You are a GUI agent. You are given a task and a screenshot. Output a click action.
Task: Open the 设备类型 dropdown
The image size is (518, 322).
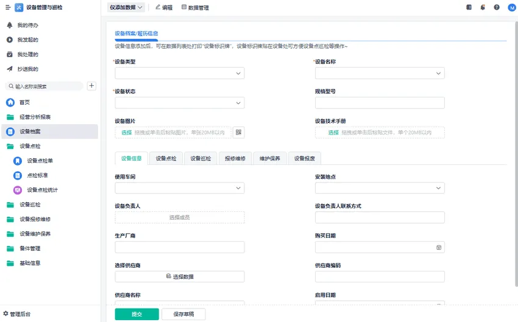point(180,73)
